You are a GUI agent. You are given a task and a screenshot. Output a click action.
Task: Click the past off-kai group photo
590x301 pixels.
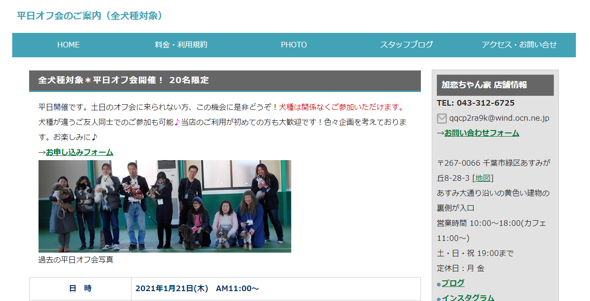click(165, 206)
